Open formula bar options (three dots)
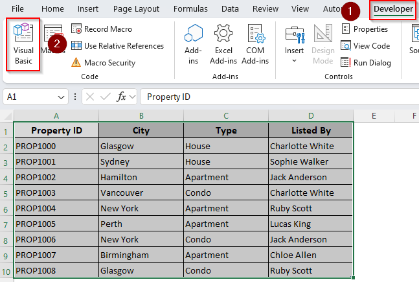 coord(75,97)
